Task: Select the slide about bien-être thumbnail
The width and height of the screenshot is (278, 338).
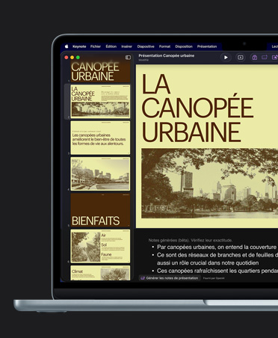Action: pyautogui.click(x=100, y=138)
